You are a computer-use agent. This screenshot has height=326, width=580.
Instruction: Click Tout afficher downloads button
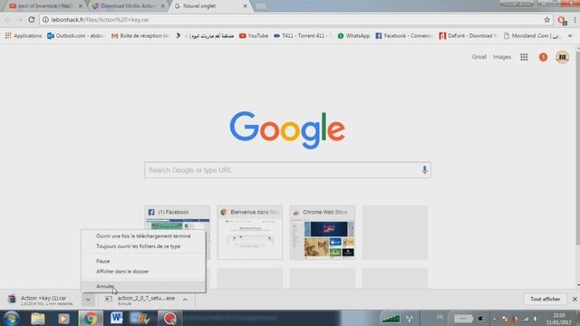tap(545, 299)
